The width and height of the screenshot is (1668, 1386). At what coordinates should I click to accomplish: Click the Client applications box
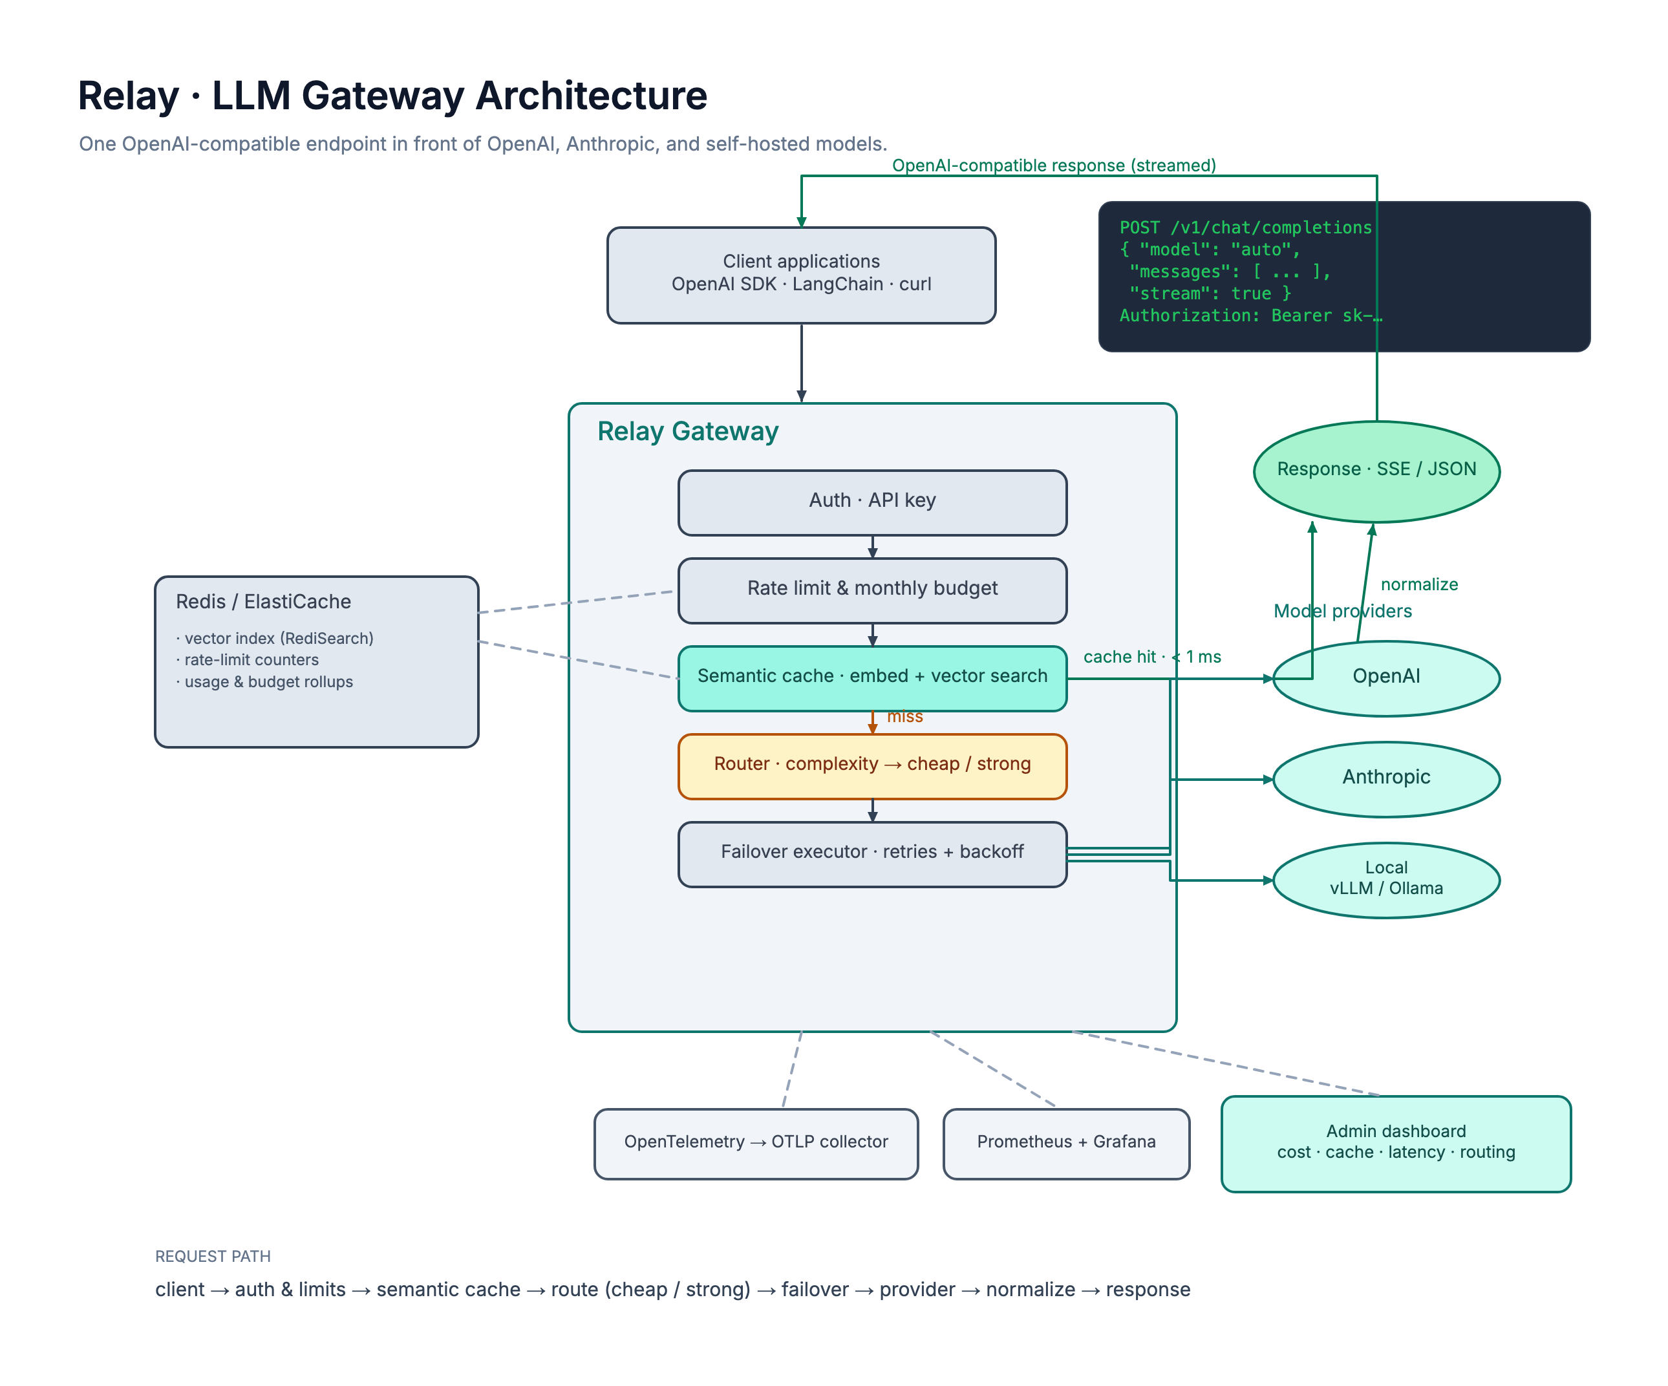click(800, 275)
